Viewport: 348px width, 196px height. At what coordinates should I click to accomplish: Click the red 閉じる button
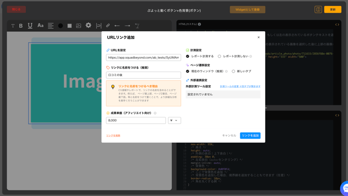pos(16,9)
